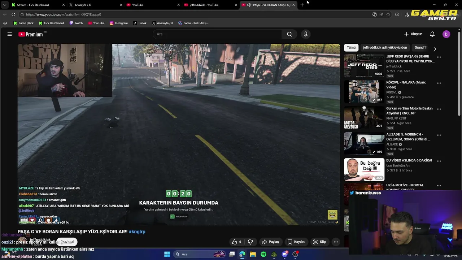Click the Kaydet save button

click(296, 242)
